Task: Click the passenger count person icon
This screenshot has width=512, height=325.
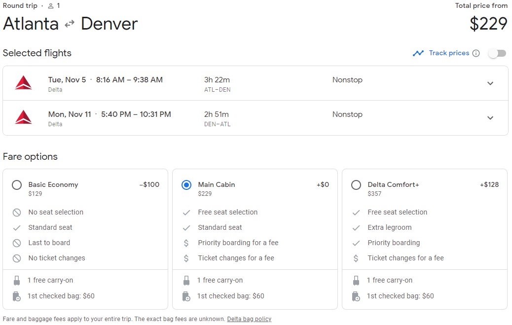Action: (51, 6)
